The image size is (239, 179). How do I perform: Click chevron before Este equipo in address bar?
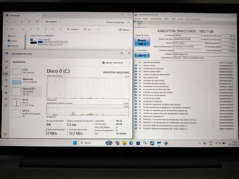click(42, 21)
